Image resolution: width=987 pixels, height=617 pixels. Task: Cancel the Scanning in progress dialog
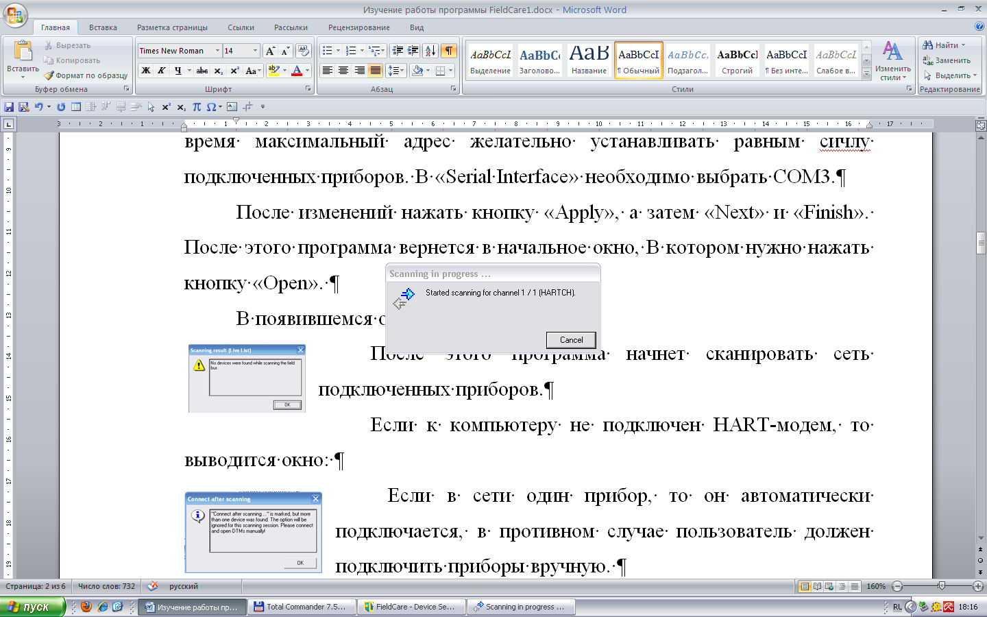(x=571, y=340)
